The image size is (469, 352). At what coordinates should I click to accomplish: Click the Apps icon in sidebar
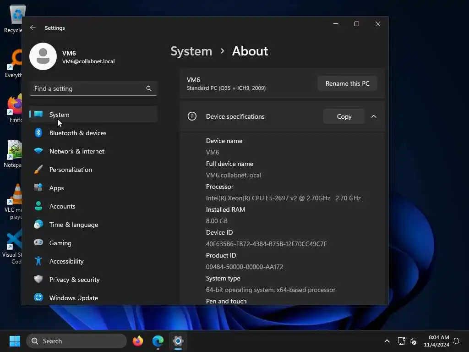tap(38, 187)
